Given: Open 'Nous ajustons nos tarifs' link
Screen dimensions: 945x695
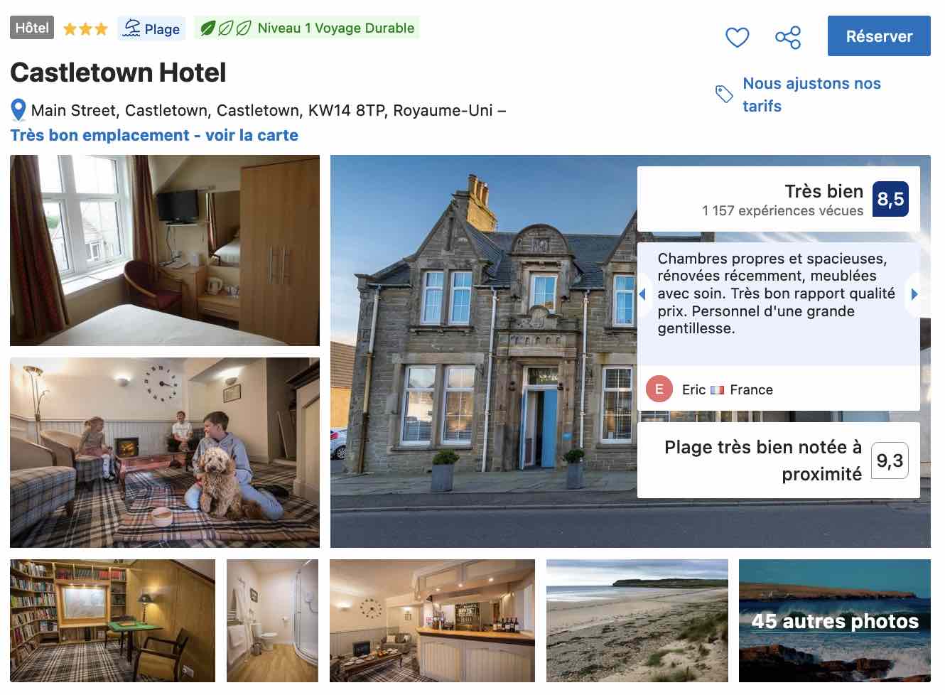Looking at the screenshot, I should coord(811,95).
